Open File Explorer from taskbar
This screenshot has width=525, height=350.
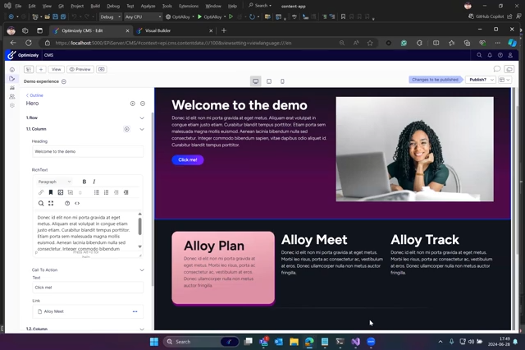pos(294,342)
